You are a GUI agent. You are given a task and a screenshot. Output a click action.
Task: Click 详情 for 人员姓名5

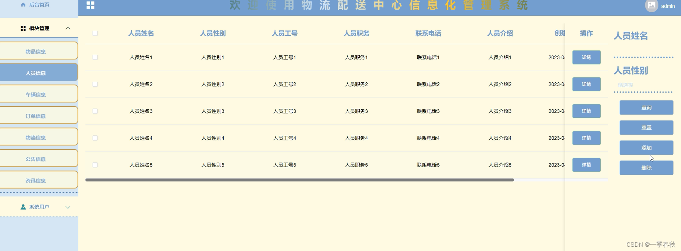586,165
